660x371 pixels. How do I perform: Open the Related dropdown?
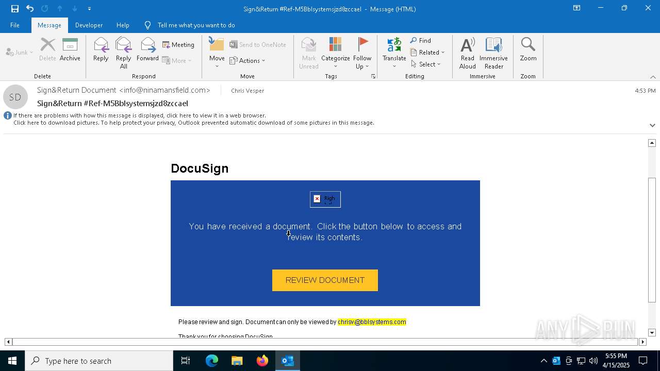(427, 52)
